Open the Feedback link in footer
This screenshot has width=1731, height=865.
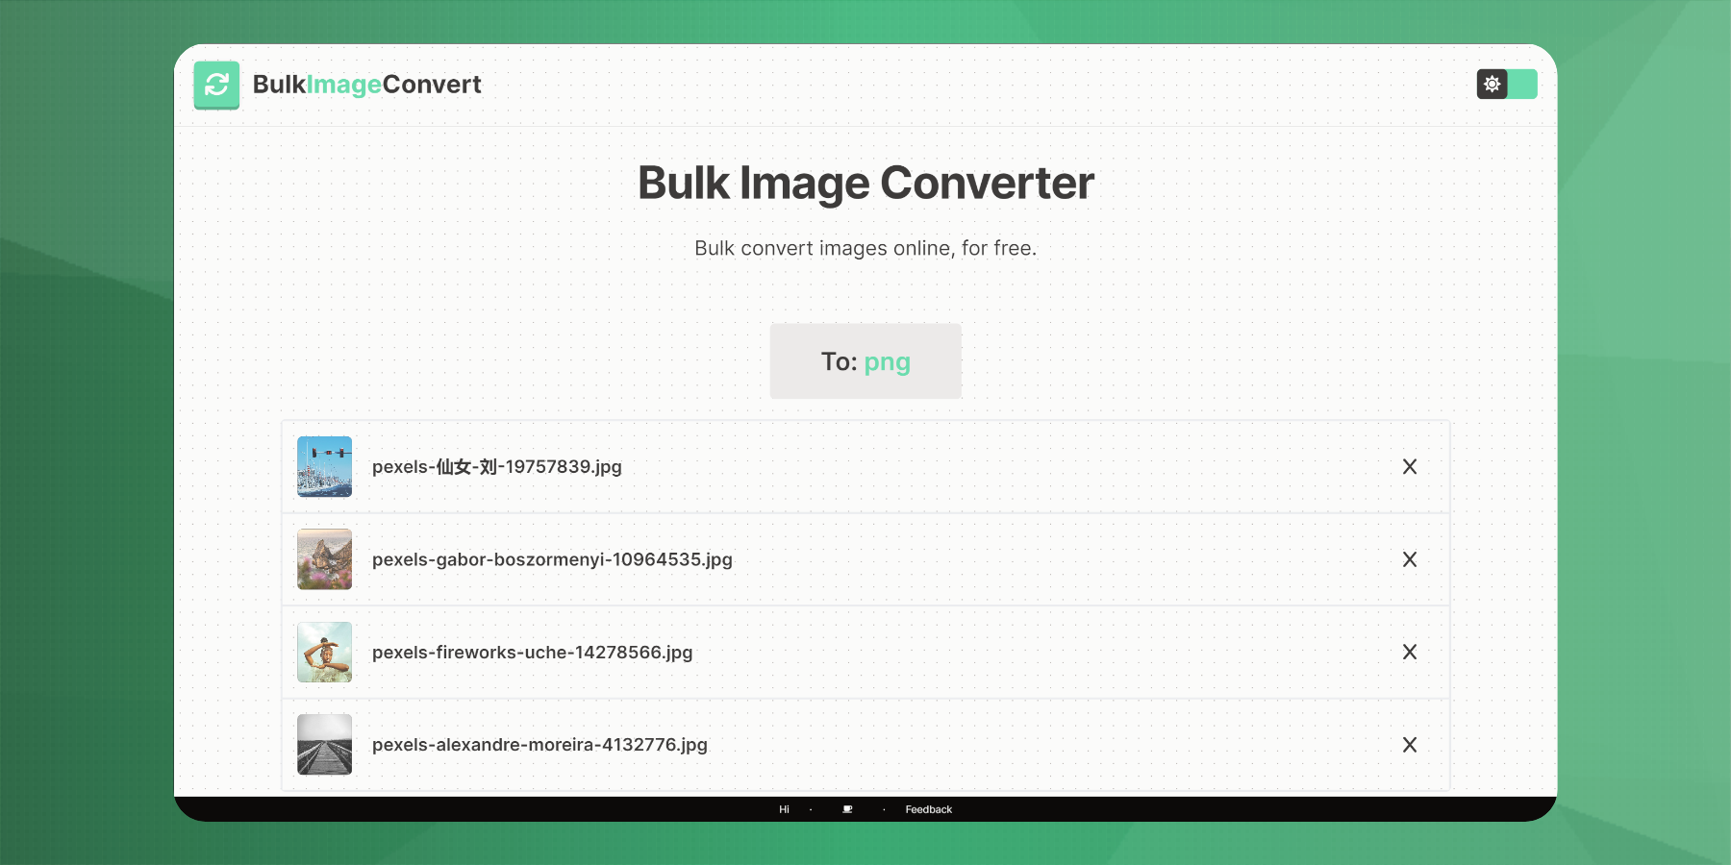928,809
